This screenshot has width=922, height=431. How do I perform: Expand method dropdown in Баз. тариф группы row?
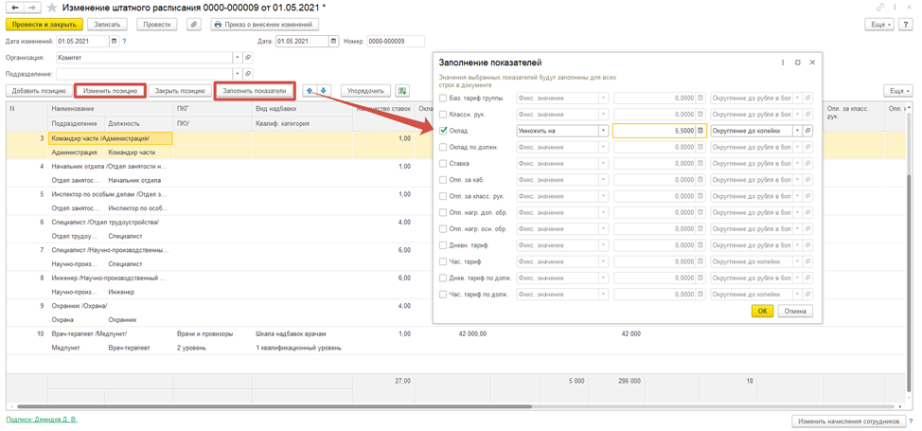pos(603,98)
